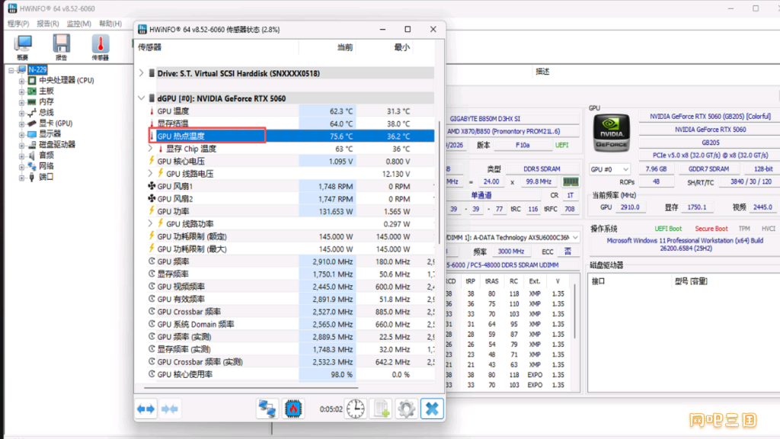780x439 pixels.
Task: Click the GPU core voltage lightning icon
Action: [152, 161]
